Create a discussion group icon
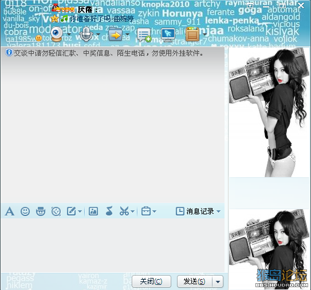This screenshot has height=290, width=311. (144, 35)
